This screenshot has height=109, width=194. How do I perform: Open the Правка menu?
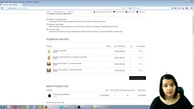(7, 2)
